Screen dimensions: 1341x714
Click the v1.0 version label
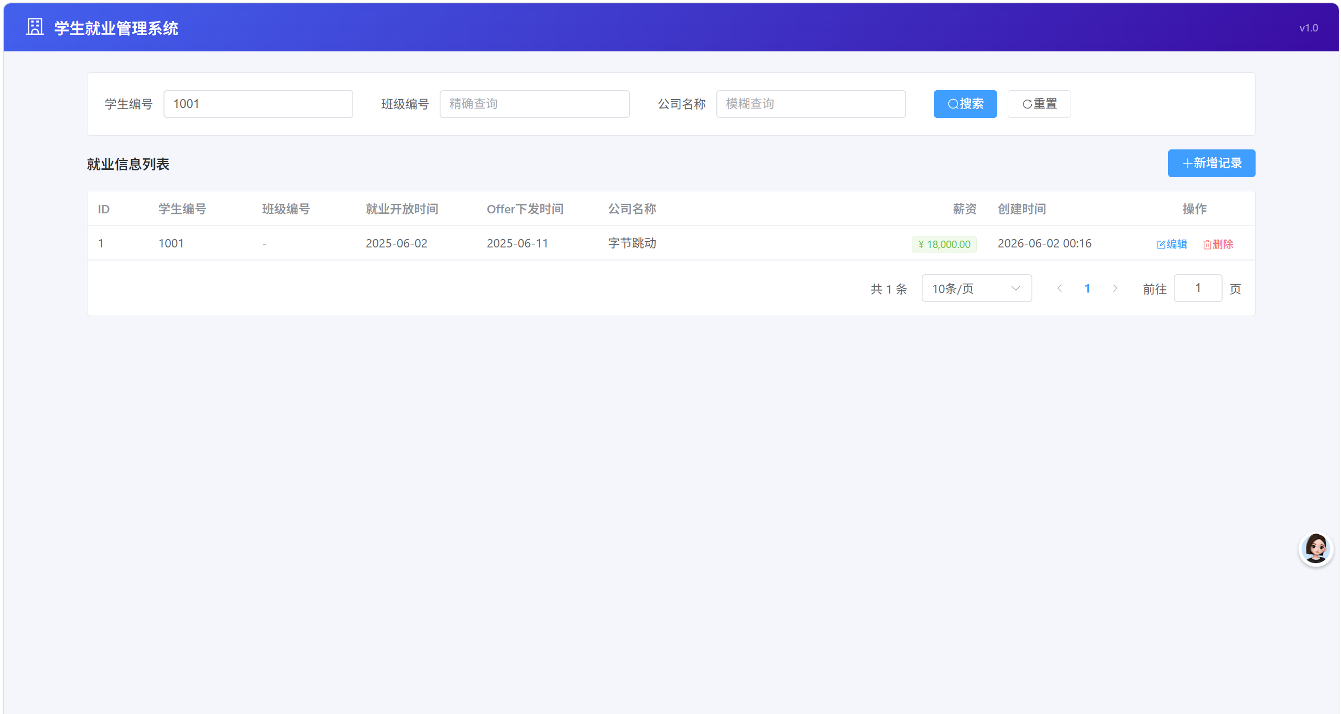[1308, 28]
